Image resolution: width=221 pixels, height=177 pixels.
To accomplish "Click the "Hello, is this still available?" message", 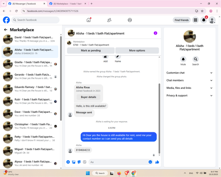I will 91,106.
